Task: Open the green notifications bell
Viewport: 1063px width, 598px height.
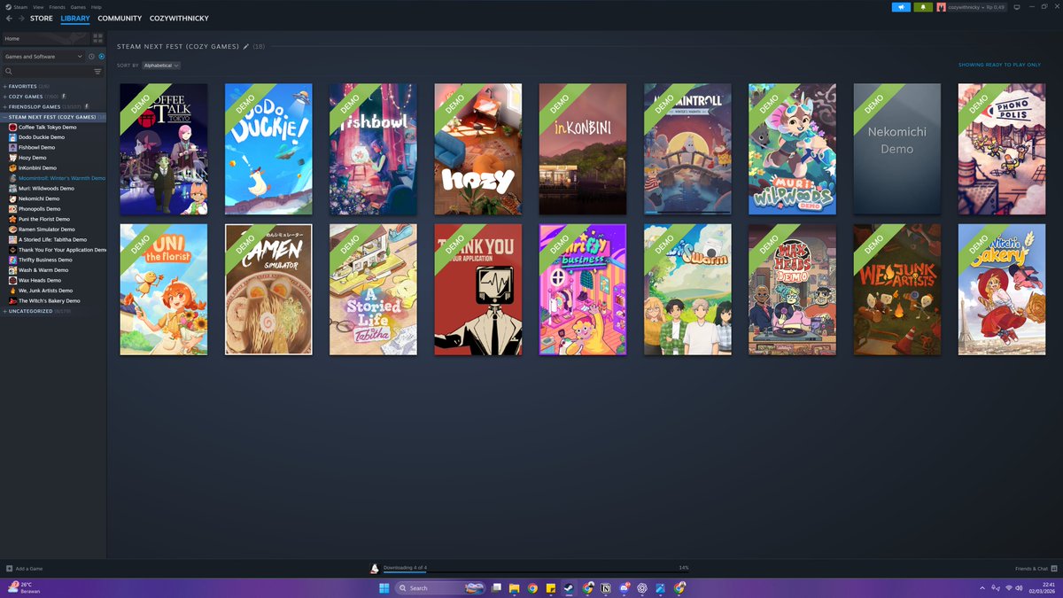Action: pos(923,7)
